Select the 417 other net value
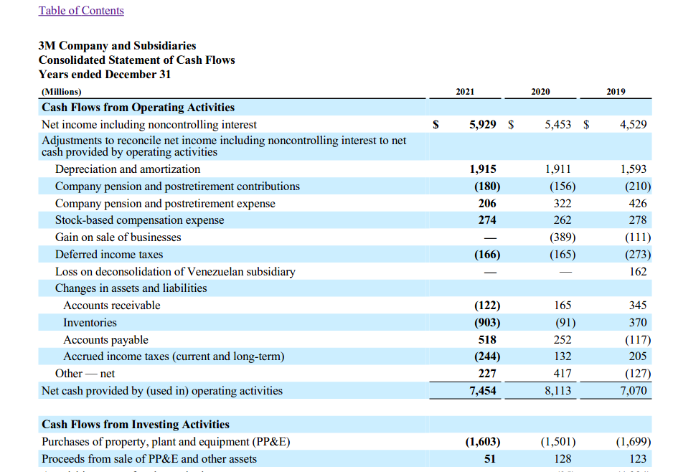This screenshot has height=472, width=673. point(563,374)
